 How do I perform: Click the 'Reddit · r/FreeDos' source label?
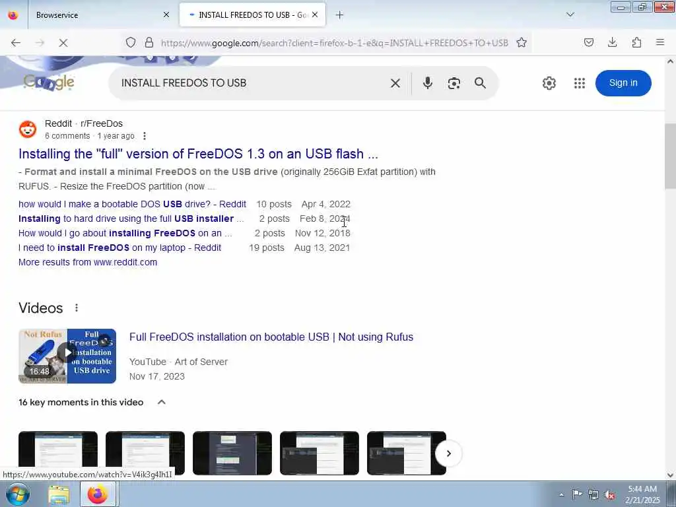tap(84, 123)
